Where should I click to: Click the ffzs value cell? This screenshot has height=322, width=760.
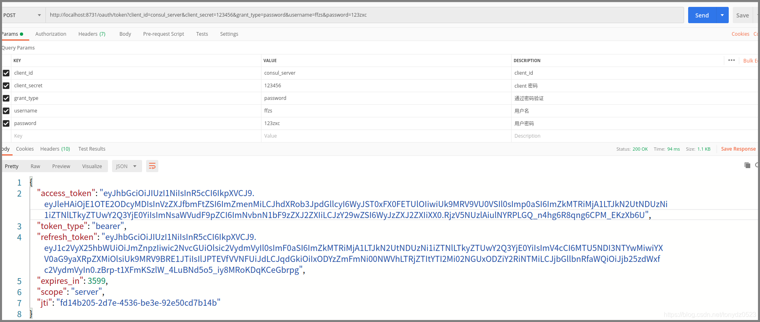386,111
